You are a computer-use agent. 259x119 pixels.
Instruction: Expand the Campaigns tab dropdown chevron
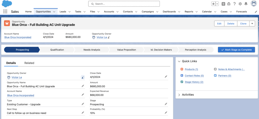tap(157, 12)
